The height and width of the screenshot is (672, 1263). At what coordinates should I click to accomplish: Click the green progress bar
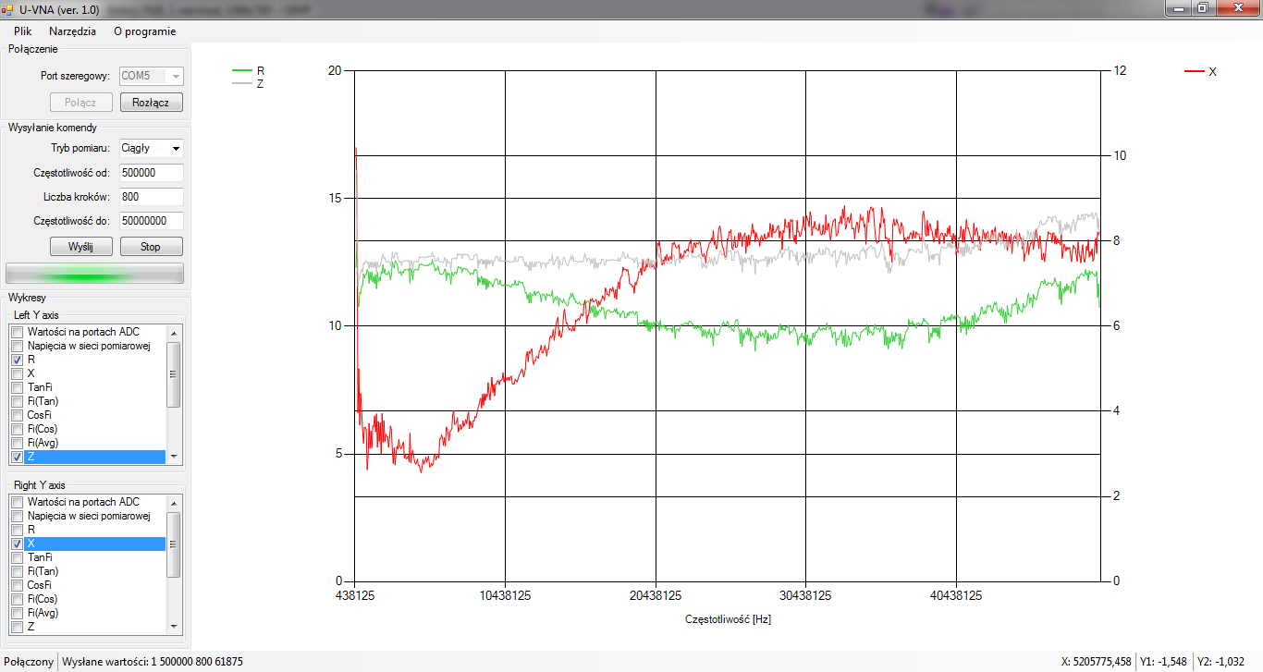click(x=95, y=274)
